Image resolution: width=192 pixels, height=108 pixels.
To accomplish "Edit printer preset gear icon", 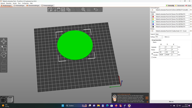I will tap(191, 31).
